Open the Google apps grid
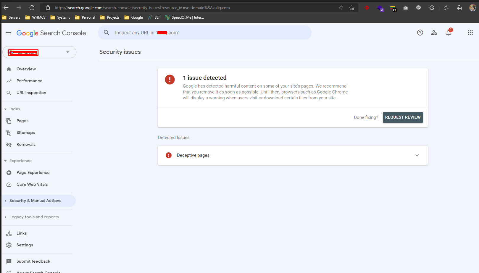The width and height of the screenshot is (479, 273). coord(470,33)
